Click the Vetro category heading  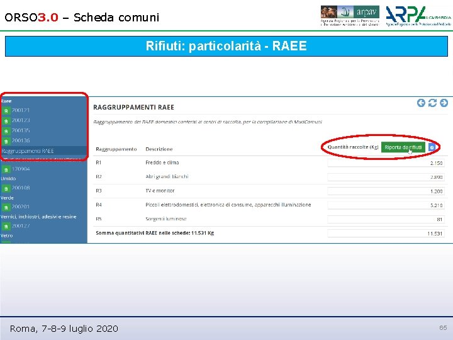[x=7, y=235]
